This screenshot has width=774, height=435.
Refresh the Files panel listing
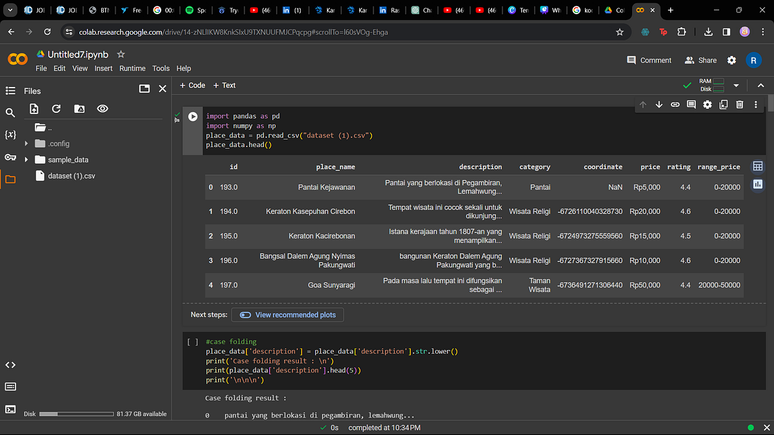click(56, 109)
